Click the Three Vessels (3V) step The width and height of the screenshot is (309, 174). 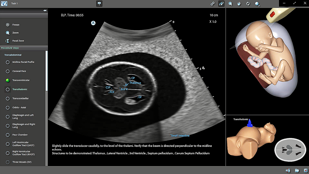22,162
